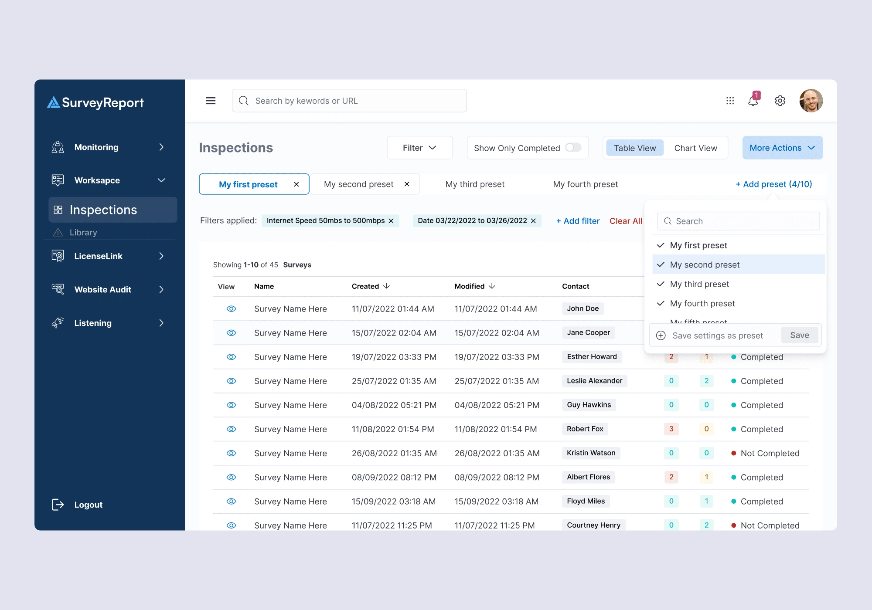This screenshot has width=872, height=610.
Task: Open Library in the sidebar
Action: point(83,232)
